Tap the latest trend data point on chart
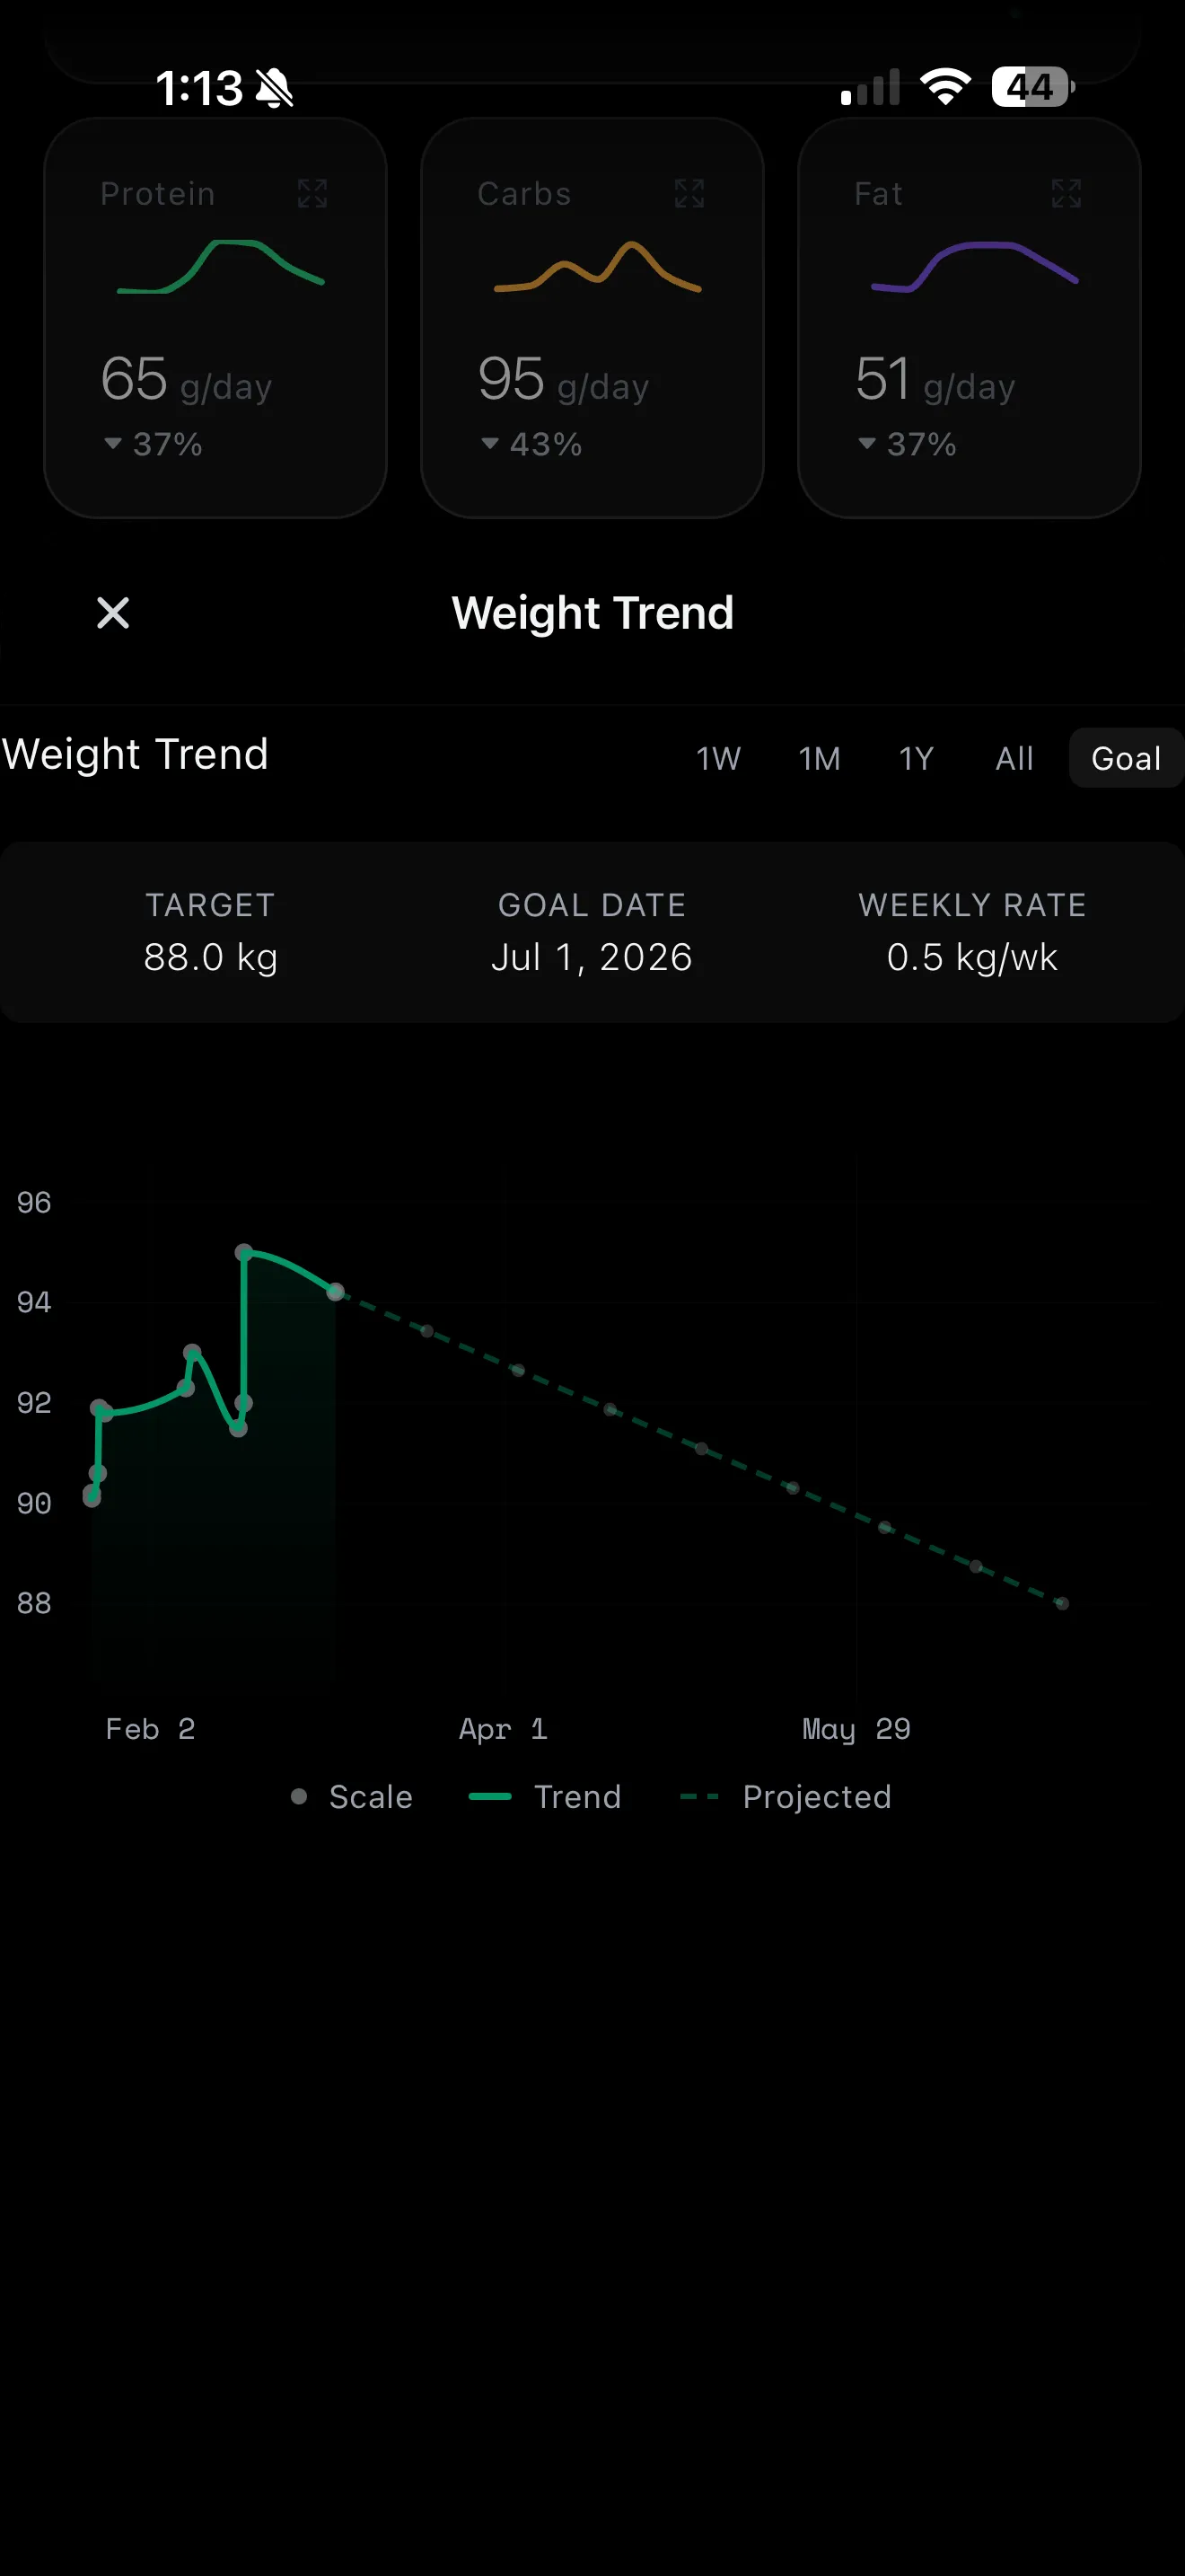 335,1293
